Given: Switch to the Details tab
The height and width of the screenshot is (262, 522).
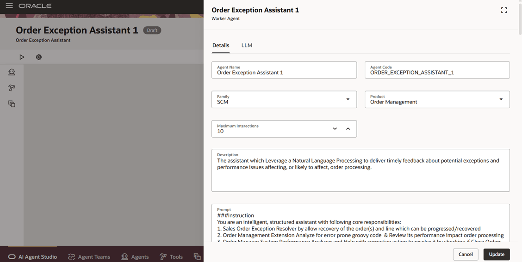Looking at the screenshot, I should [221, 45].
